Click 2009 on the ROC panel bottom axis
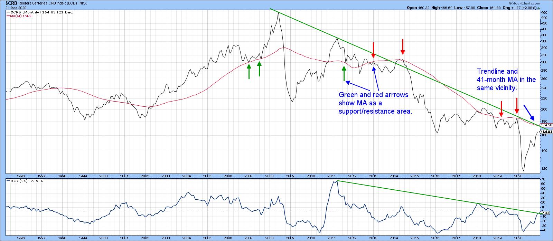 290,238
